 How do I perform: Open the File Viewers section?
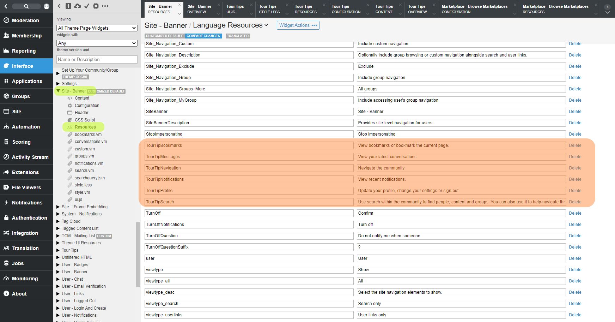26,187
